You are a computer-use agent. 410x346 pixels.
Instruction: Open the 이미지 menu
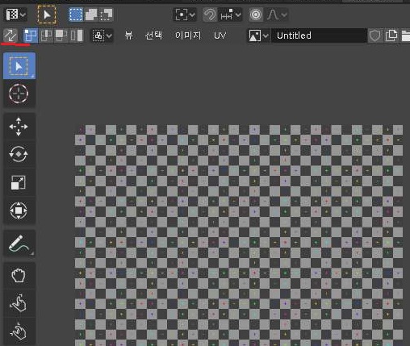click(x=188, y=35)
